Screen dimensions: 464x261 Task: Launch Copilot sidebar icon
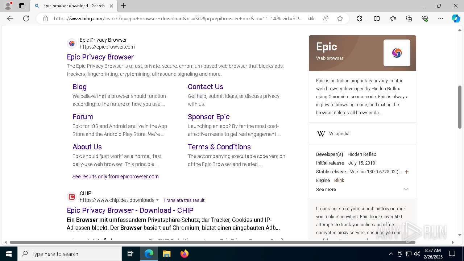click(456, 18)
